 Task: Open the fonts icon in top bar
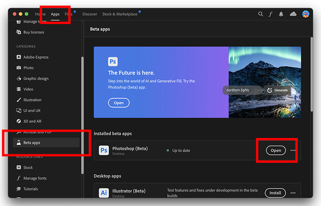(270, 14)
